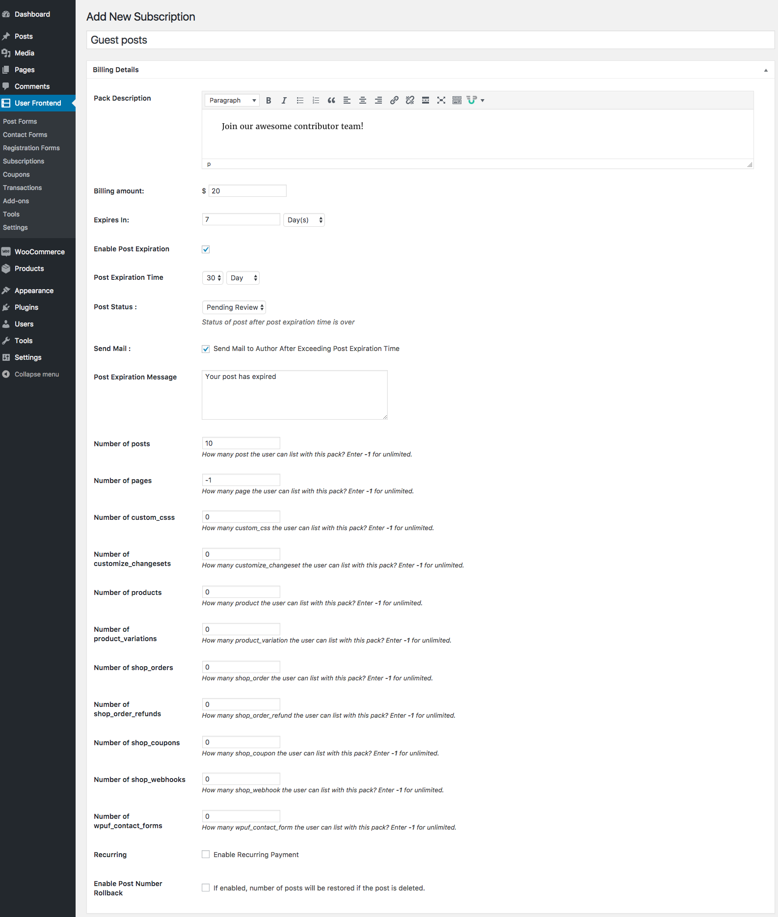Uncheck Send Mail to Author checkbox

click(x=206, y=349)
